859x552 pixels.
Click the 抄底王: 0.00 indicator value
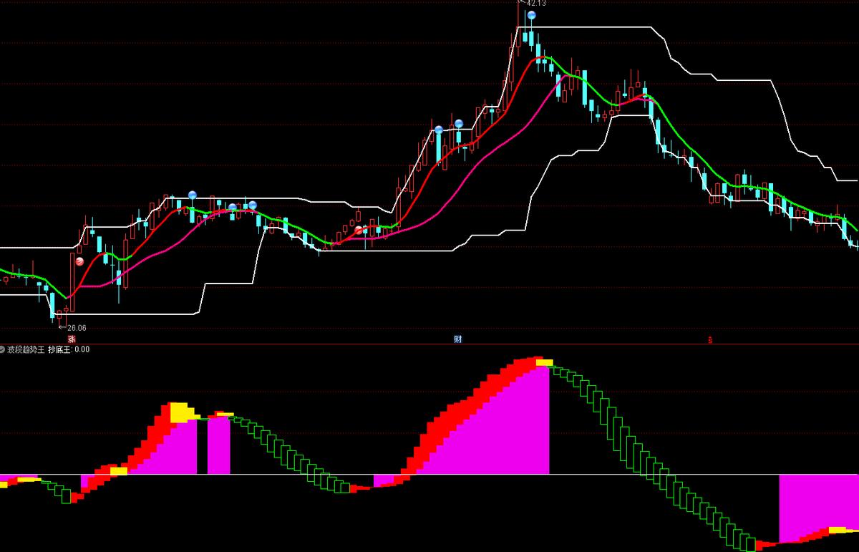coord(69,349)
